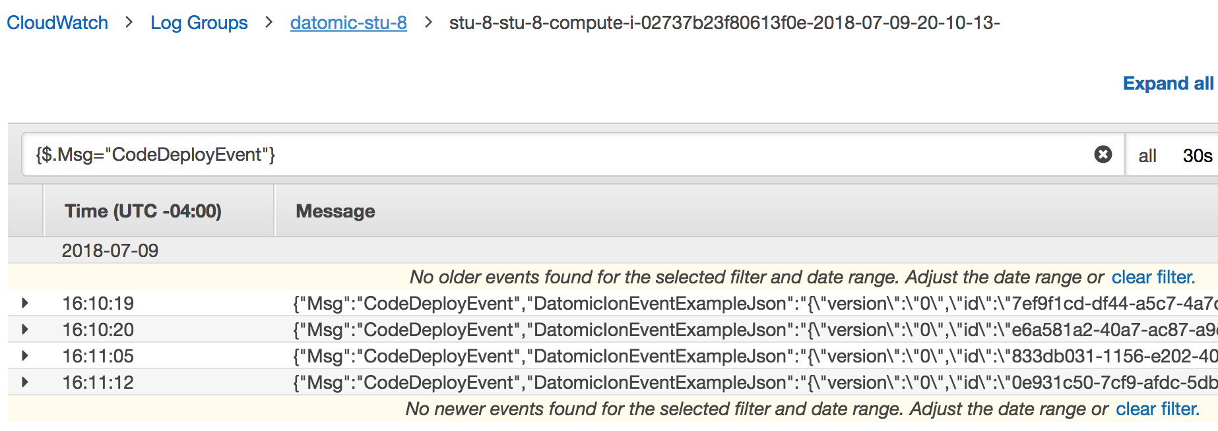Open the Log Groups breadcrumb
Viewport: 1218px width, 431px height.
[199, 22]
